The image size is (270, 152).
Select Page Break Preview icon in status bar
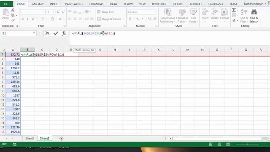[x=228, y=144]
